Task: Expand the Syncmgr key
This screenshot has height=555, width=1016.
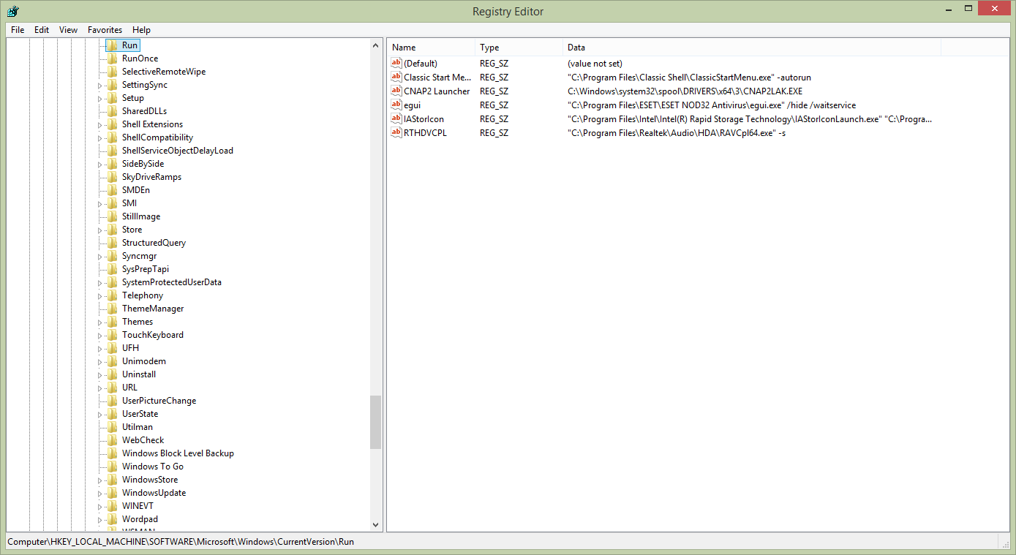Action: (x=100, y=257)
